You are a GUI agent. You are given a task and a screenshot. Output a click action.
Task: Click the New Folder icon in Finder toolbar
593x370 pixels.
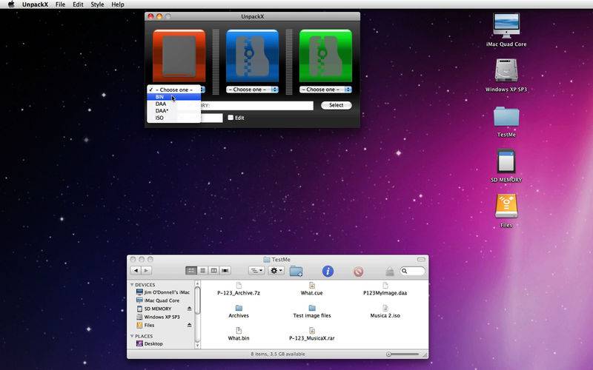pyautogui.click(x=296, y=271)
